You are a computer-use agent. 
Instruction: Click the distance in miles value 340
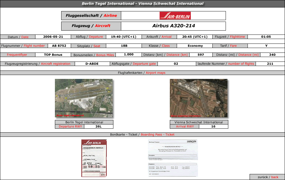tap(272, 55)
